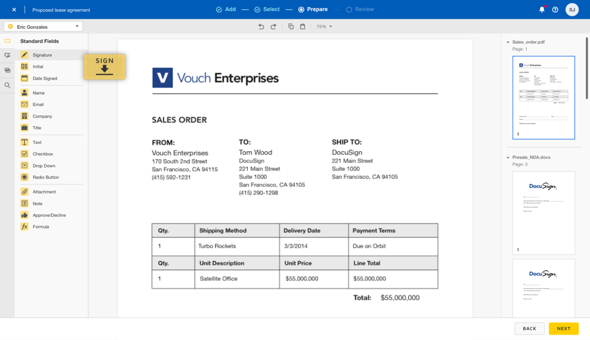This screenshot has width=590, height=340.
Task: Select the Attachment paperclip icon
Action: coord(24,192)
